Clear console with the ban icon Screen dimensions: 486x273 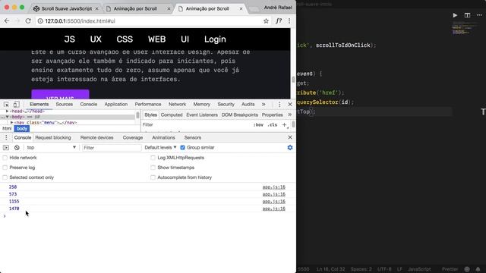coord(17,148)
